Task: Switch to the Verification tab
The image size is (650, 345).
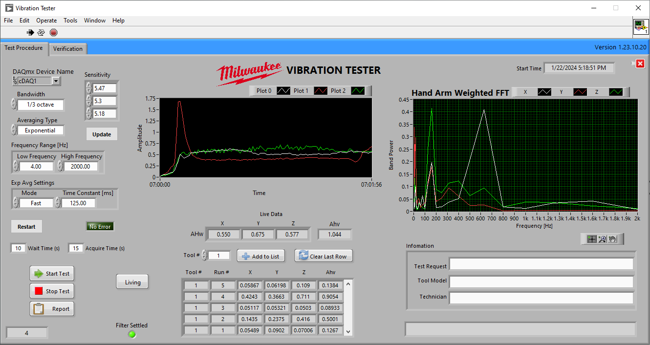Action: pos(68,49)
